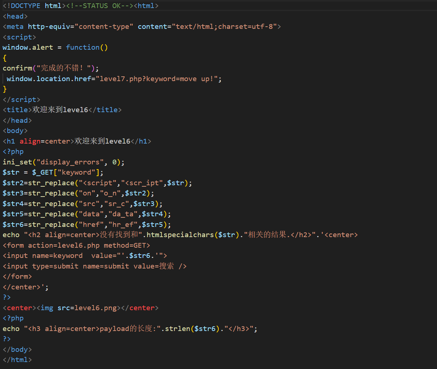437x369 pixels.
Task: Click the closing form tag
Action: [17, 277]
